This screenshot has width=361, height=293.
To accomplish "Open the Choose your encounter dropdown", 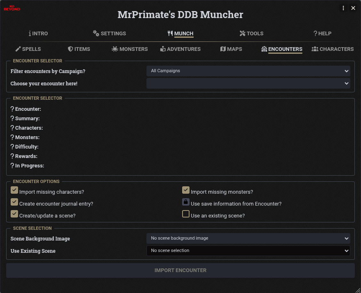I will pos(248,83).
